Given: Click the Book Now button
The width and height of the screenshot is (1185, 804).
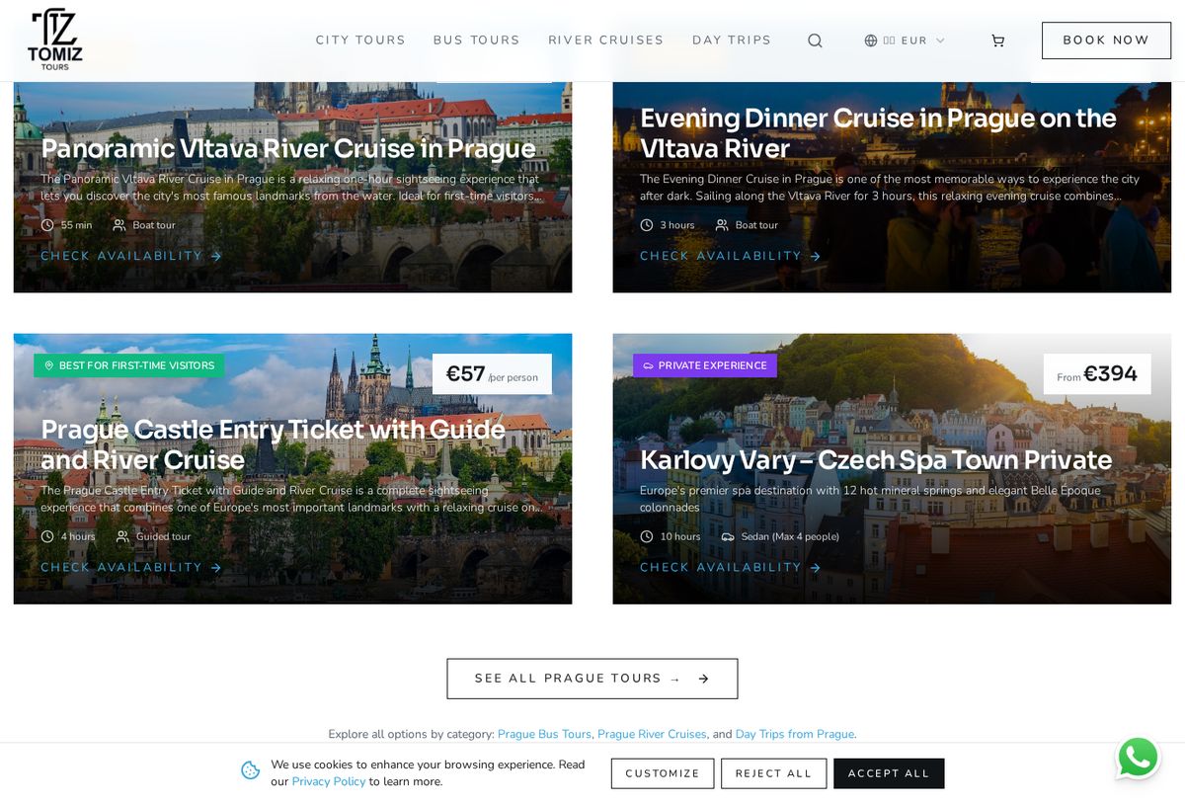Looking at the screenshot, I should (1106, 40).
